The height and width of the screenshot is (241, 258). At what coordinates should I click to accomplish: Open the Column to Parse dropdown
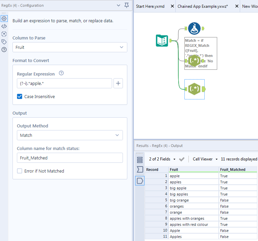tap(70, 47)
